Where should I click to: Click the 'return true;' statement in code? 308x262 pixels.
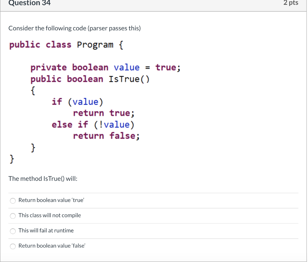104,113
